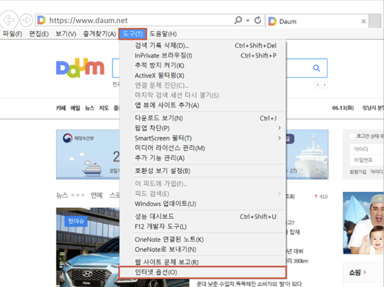Screen dimensions: 384x287
Task: Expand the SmartScreen 필터(T) submenu
Action: click(x=203, y=138)
